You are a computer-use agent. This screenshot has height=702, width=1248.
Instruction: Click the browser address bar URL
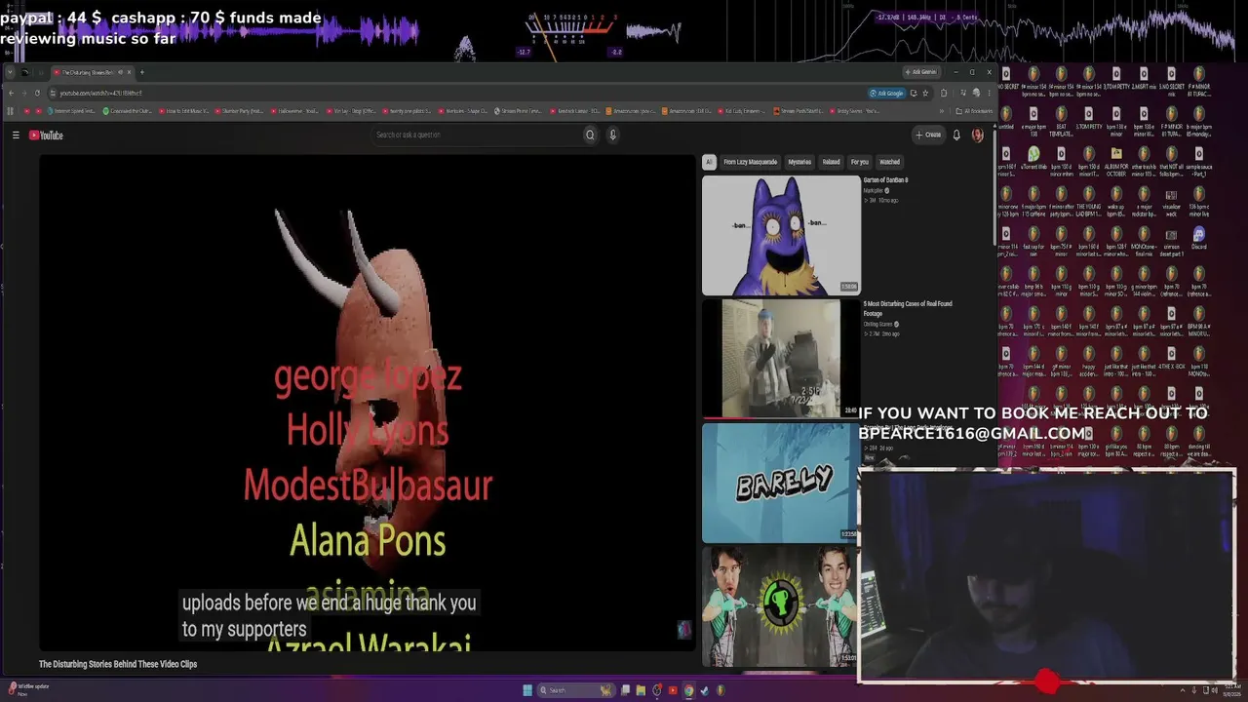tap(100, 94)
